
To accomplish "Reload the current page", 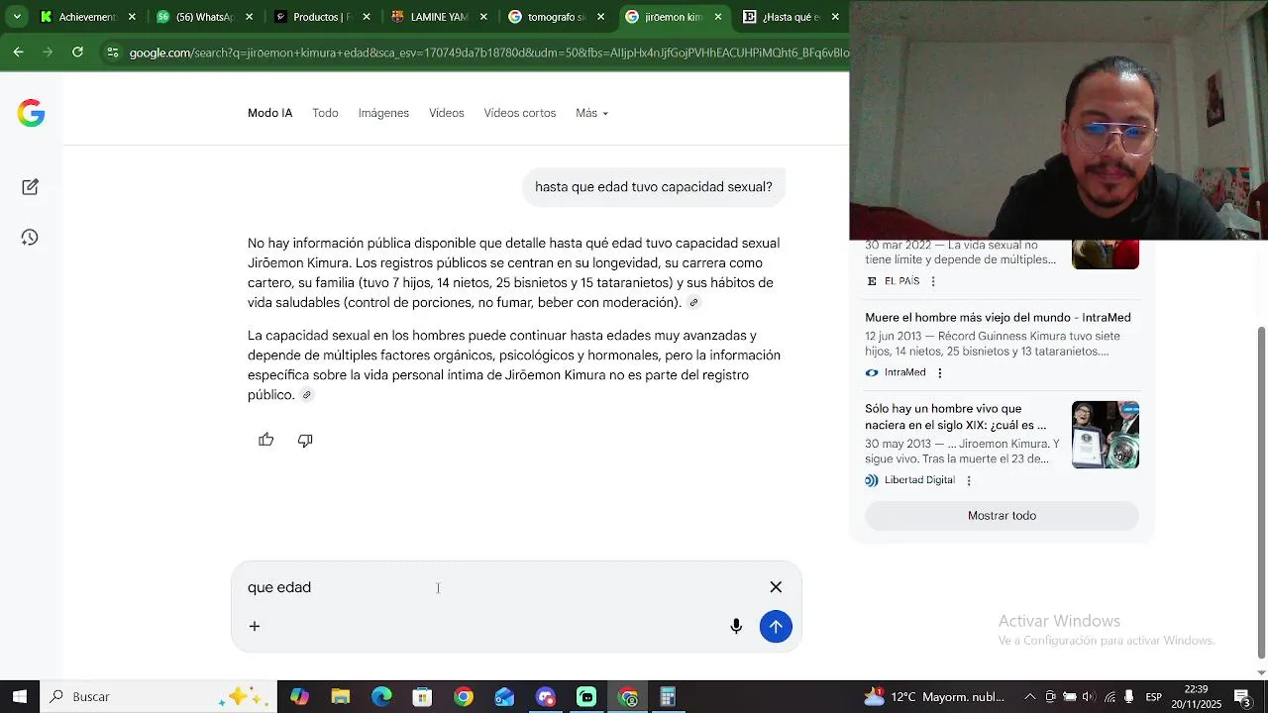I will [77, 51].
